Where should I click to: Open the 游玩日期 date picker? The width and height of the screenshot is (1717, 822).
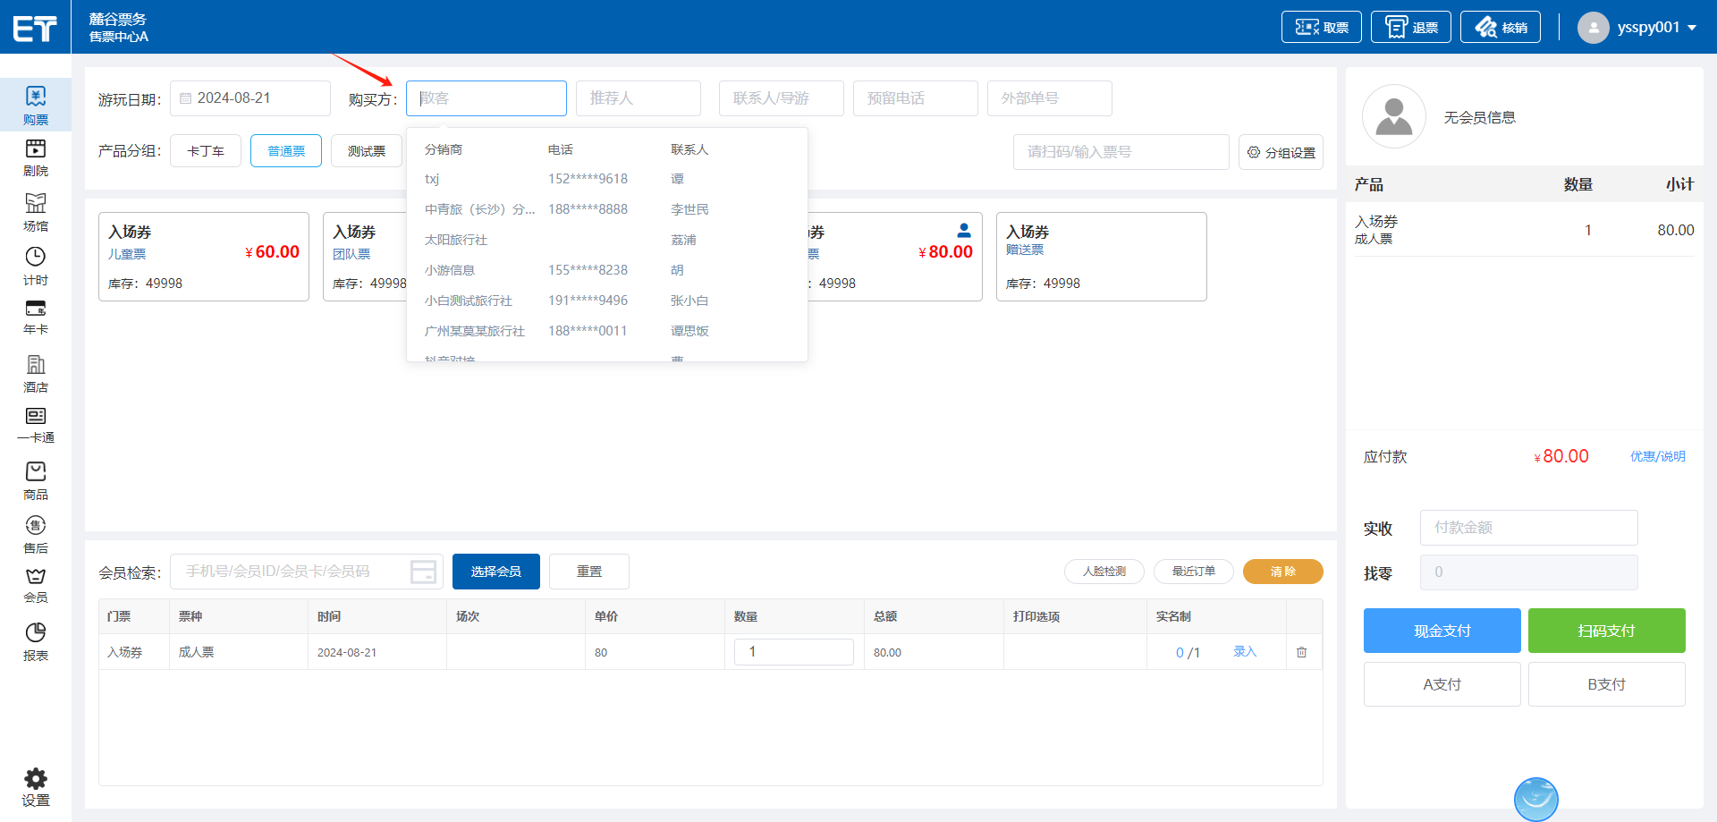click(250, 98)
